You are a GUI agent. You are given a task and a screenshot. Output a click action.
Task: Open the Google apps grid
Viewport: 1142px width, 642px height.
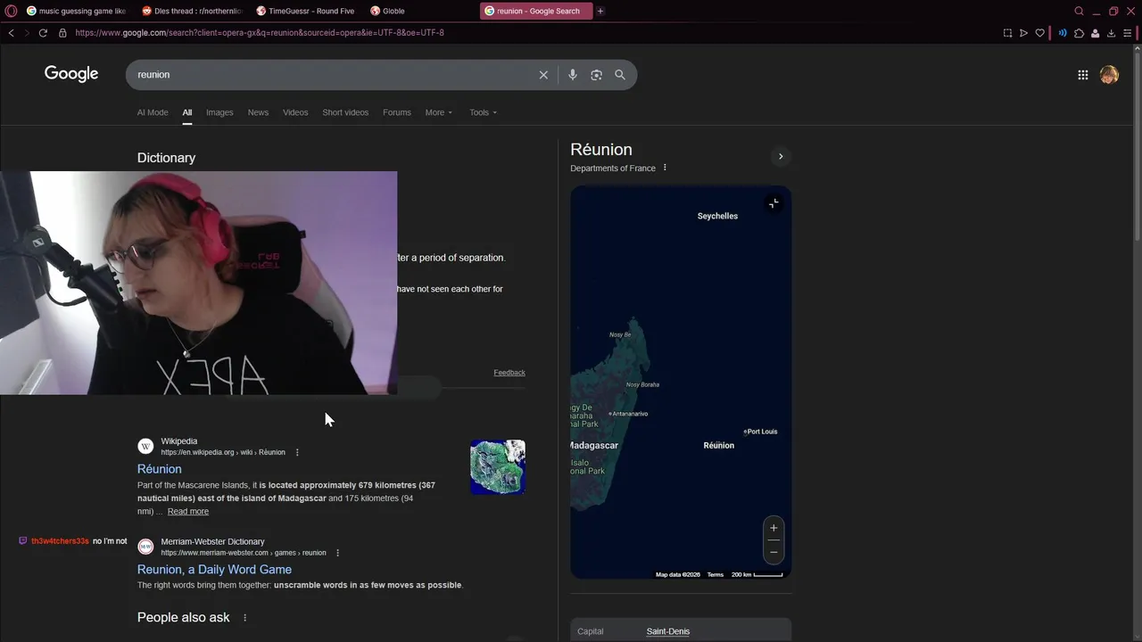pyautogui.click(x=1083, y=75)
